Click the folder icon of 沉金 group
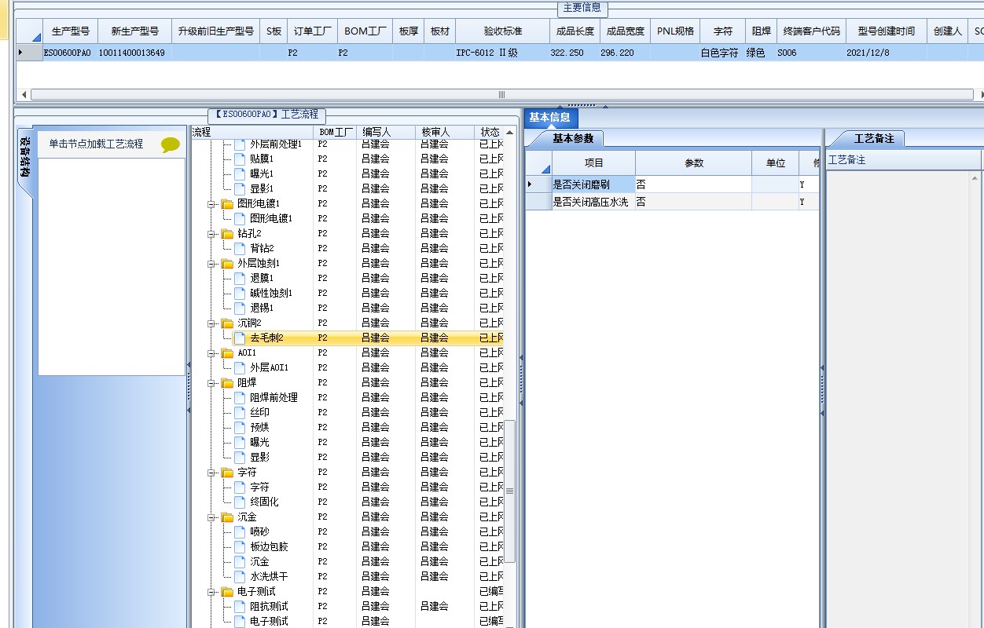Image resolution: width=984 pixels, height=628 pixels. pos(227,517)
